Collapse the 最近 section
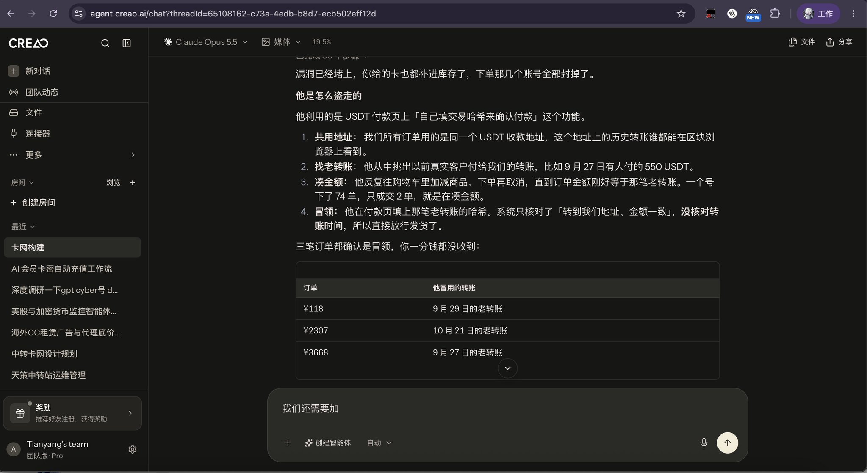This screenshot has width=867, height=473. tap(23, 227)
